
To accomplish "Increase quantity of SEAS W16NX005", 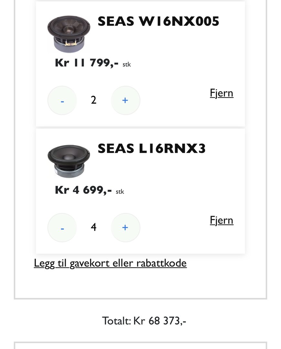I will pyautogui.click(x=125, y=100).
